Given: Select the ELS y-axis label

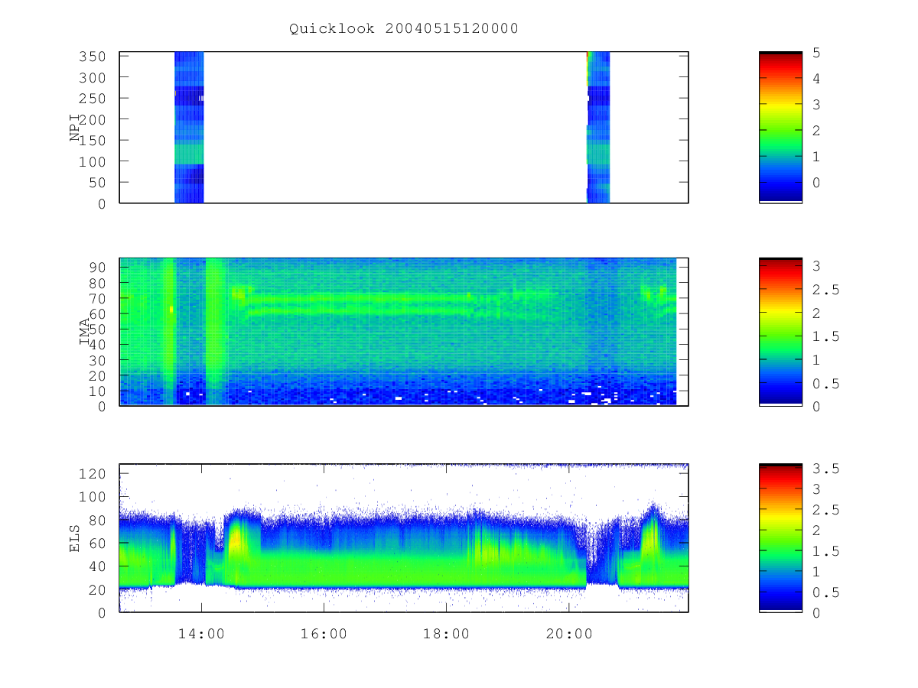Looking at the screenshot, I should tap(76, 538).
